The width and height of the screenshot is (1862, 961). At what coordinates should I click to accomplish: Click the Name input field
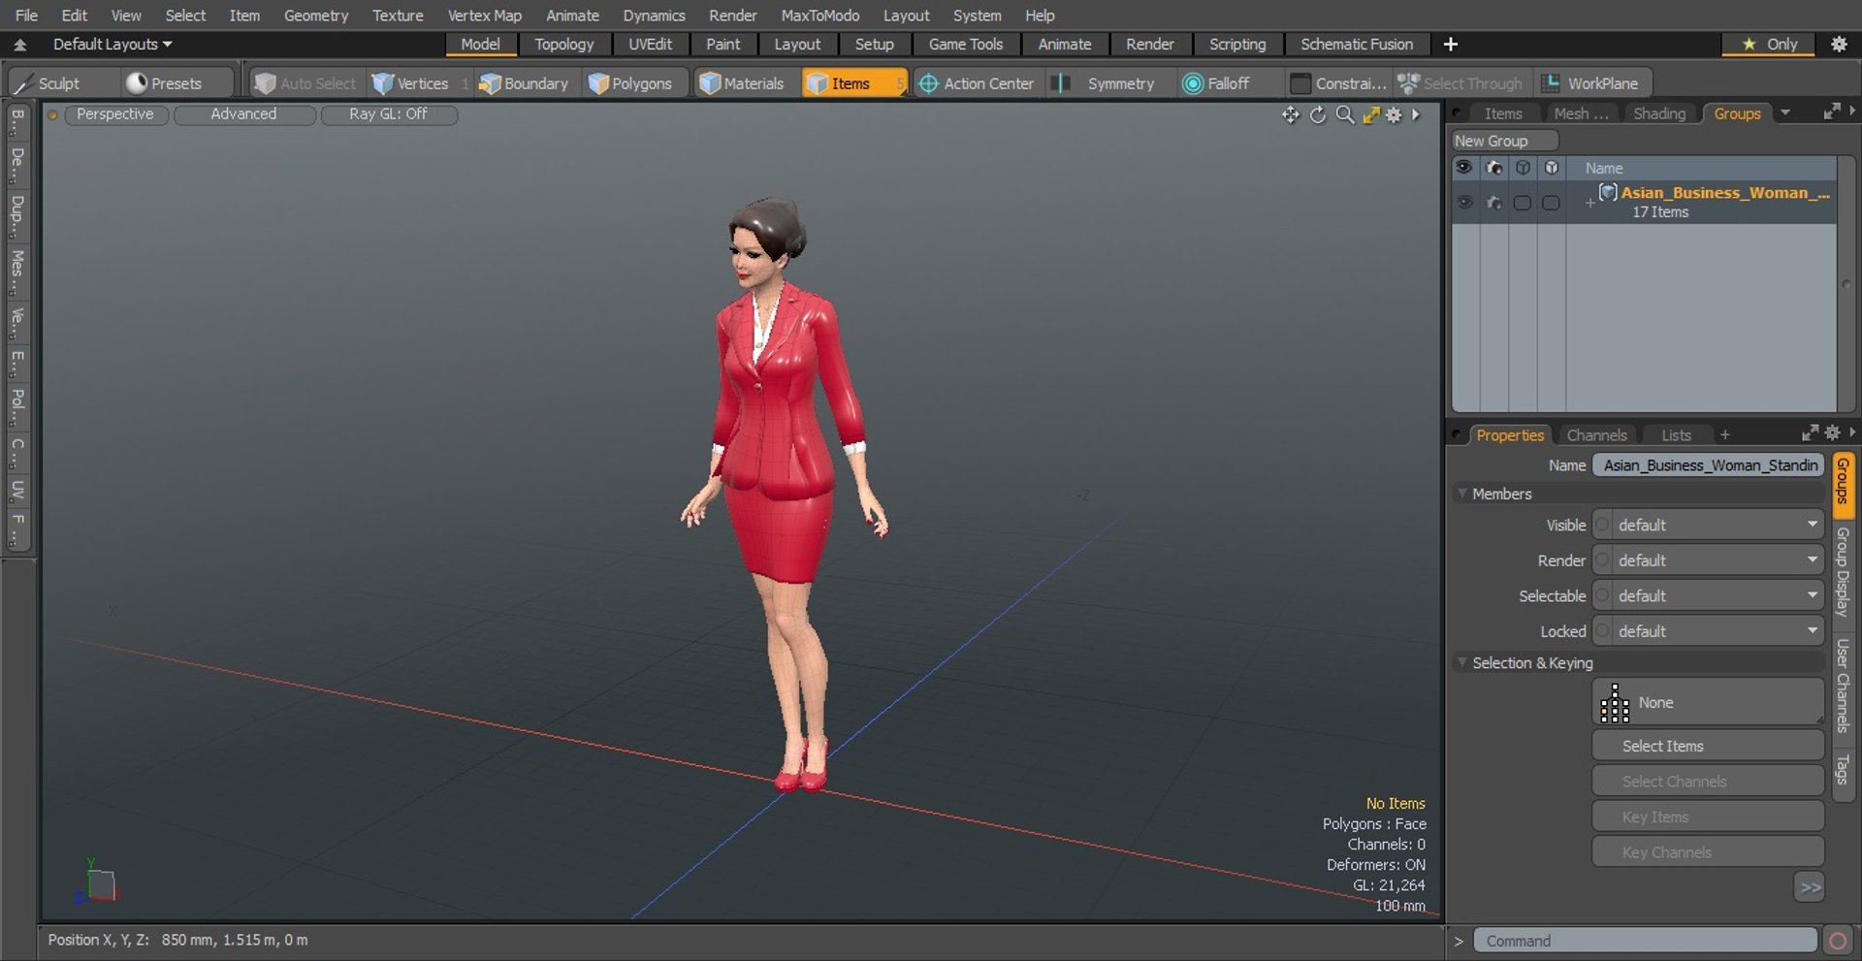pos(1709,465)
